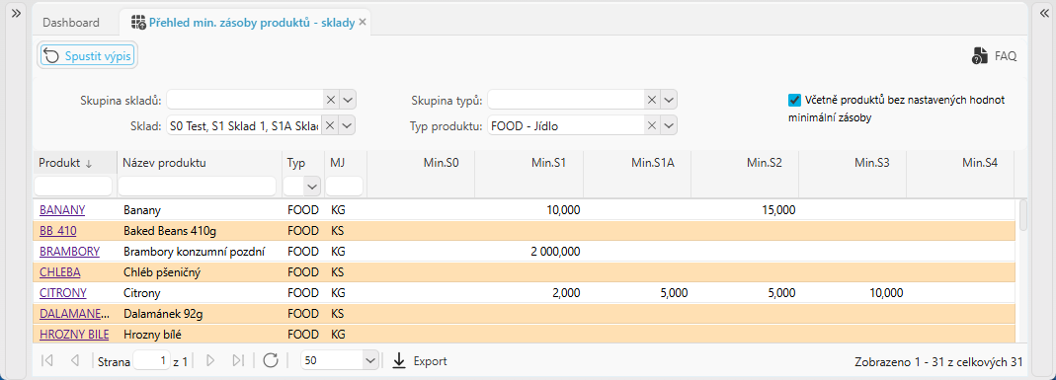The width and height of the screenshot is (1056, 380).
Task: Sort by the Min.S1 column header
Action: [528, 163]
